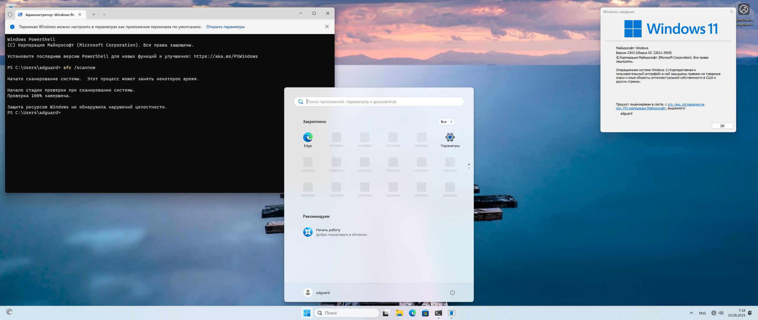The height and width of the screenshot is (320, 758).
Task: Dismiss the Terminal default-app info banner
Action: (327, 27)
